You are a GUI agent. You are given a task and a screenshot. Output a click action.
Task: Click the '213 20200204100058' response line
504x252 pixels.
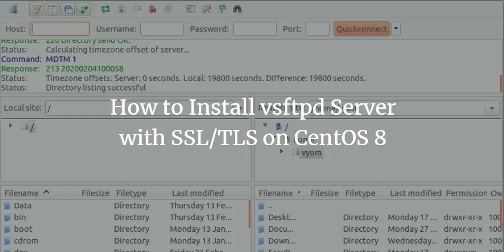point(85,69)
